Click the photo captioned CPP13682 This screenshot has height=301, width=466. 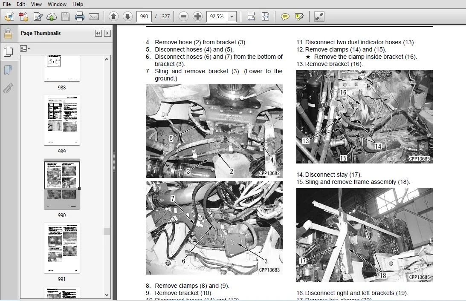click(x=214, y=131)
